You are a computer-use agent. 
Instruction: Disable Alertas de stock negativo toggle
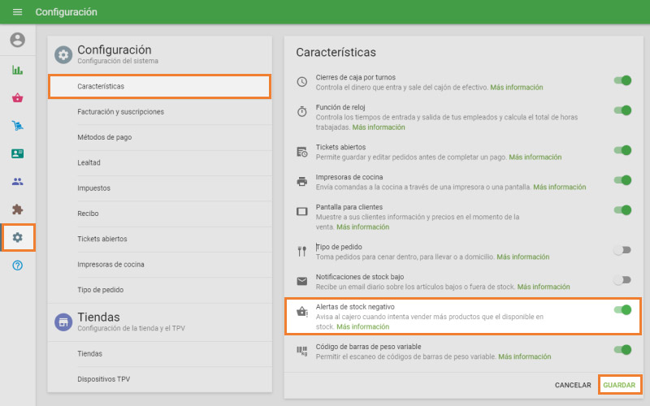point(622,309)
